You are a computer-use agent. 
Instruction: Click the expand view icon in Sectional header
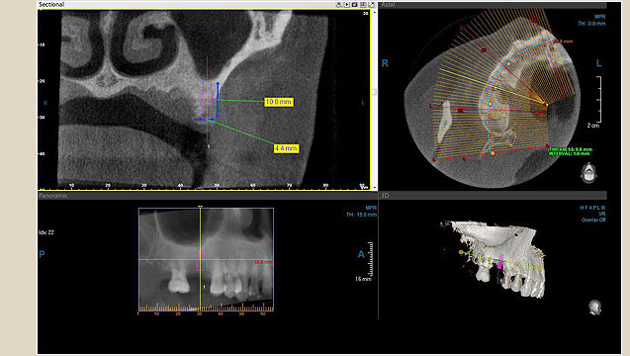point(371,5)
